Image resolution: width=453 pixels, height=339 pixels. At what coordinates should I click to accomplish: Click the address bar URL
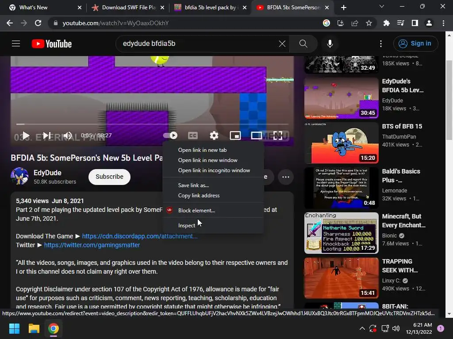point(115,23)
